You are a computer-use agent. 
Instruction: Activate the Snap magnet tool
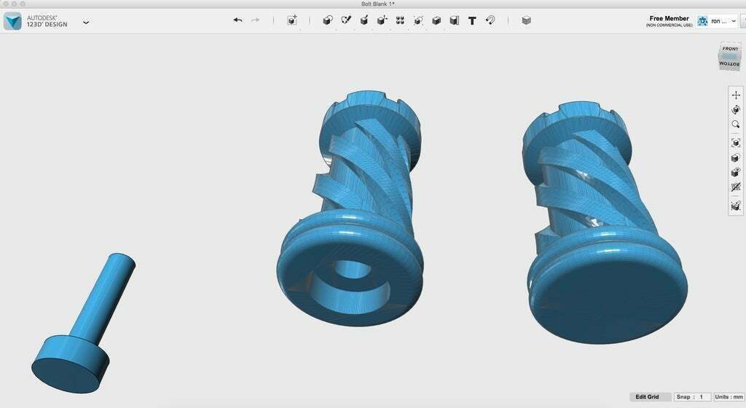[490, 20]
